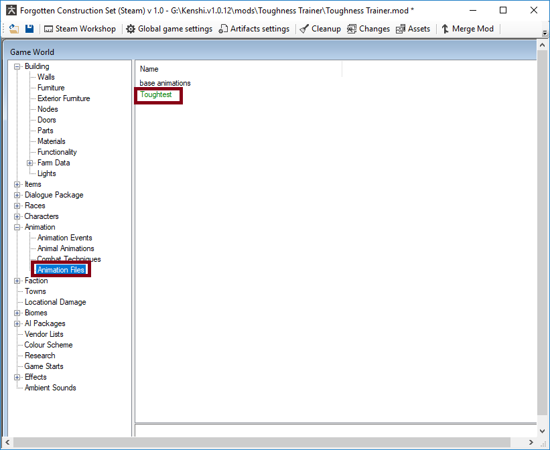Viewport: 550px width, 450px height.
Task: Expand the Faction tree node
Action: point(17,281)
